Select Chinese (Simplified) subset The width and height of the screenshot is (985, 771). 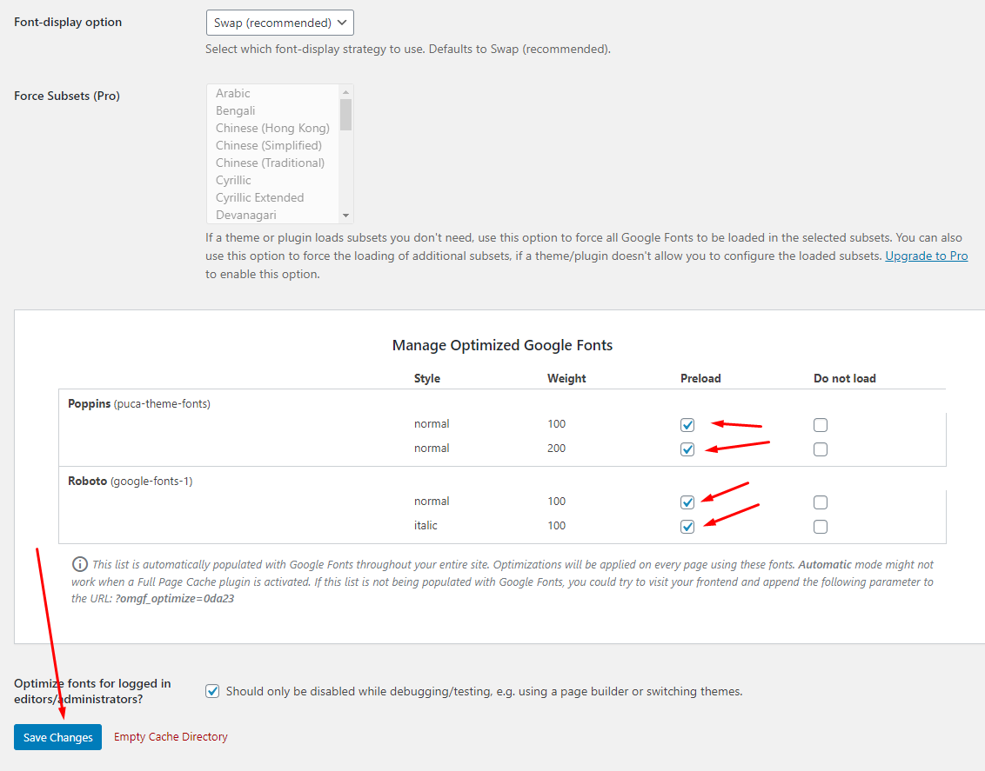(x=272, y=145)
